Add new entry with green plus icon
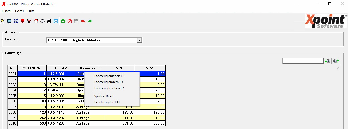Screen dimensions: 348x129 [x=63, y=21]
